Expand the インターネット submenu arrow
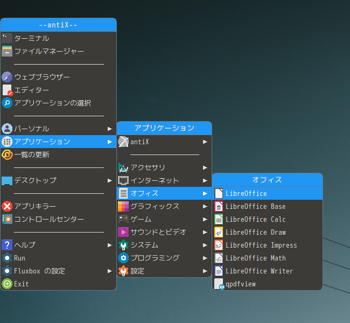 [205, 180]
